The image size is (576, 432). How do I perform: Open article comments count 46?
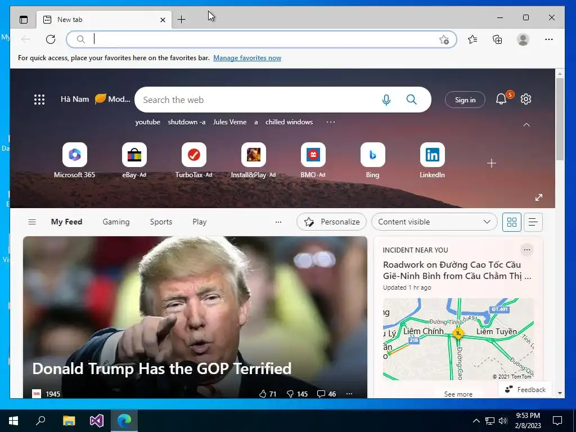click(x=327, y=394)
